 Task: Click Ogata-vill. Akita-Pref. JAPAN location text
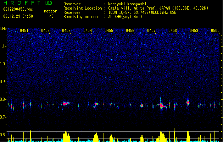tap(158, 8)
